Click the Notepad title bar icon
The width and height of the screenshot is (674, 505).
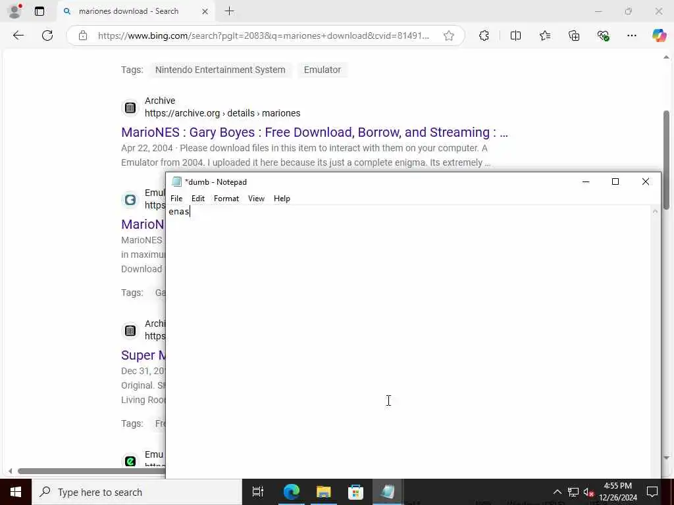[176, 181]
